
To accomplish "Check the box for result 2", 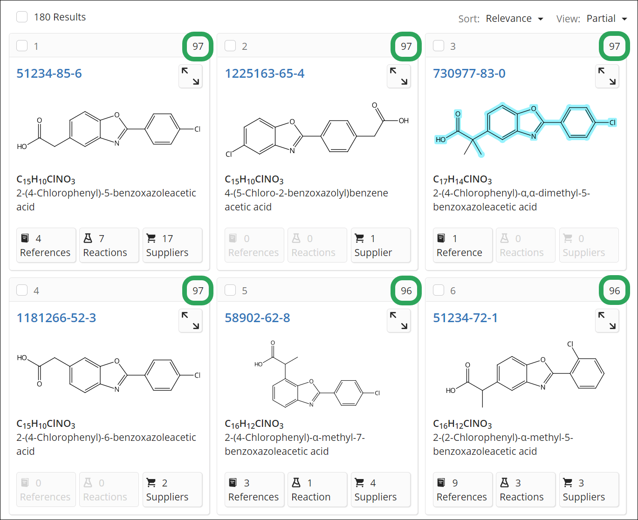I will pyautogui.click(x=230, y=46).
